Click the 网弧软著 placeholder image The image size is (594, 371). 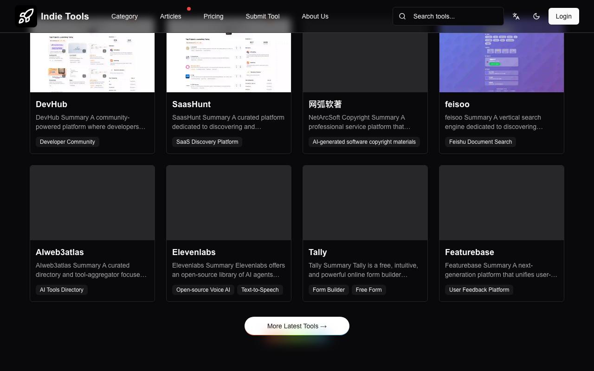point(365,63)
